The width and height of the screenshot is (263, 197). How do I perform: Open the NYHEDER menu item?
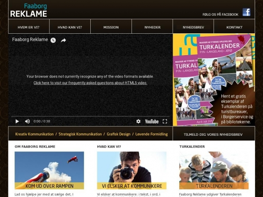click(x=153, y=27)
